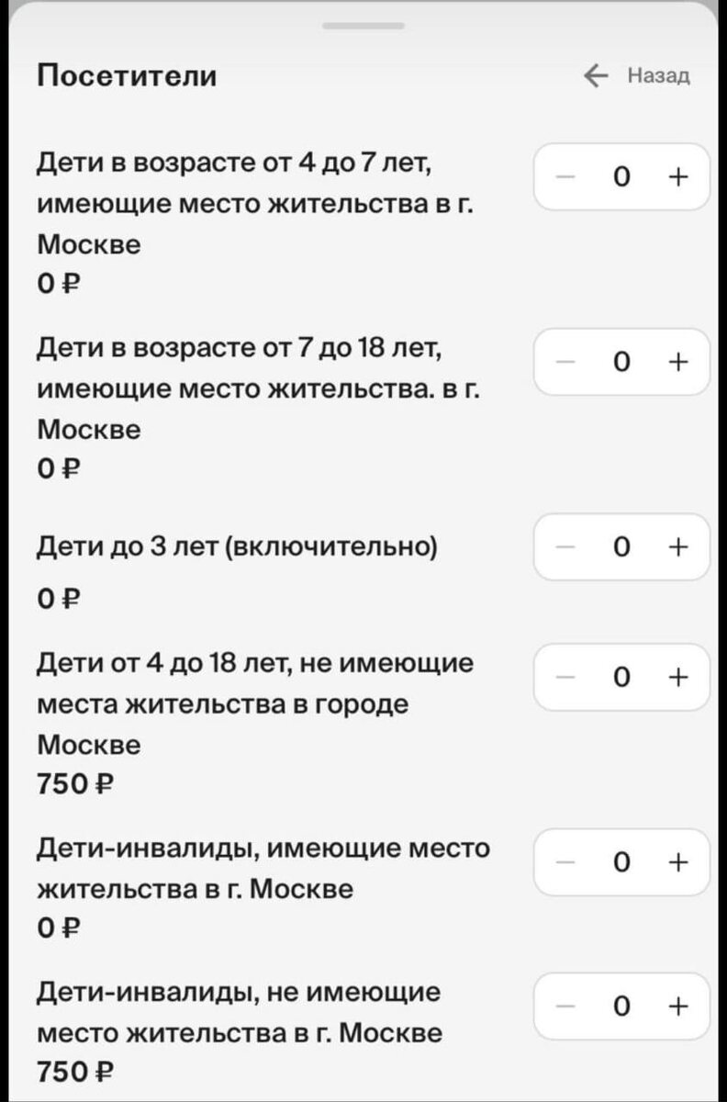
Task: Decrement the Дети-инвалиды Moscow residents counter
Action: [565, 861]
